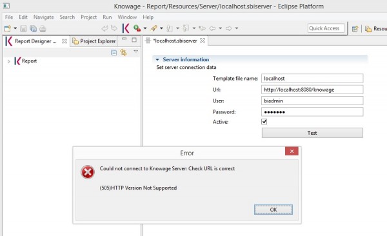Open the View Menu triangle in left panel
The width and height of the screenshot is (387, 236).
(135, 52)
